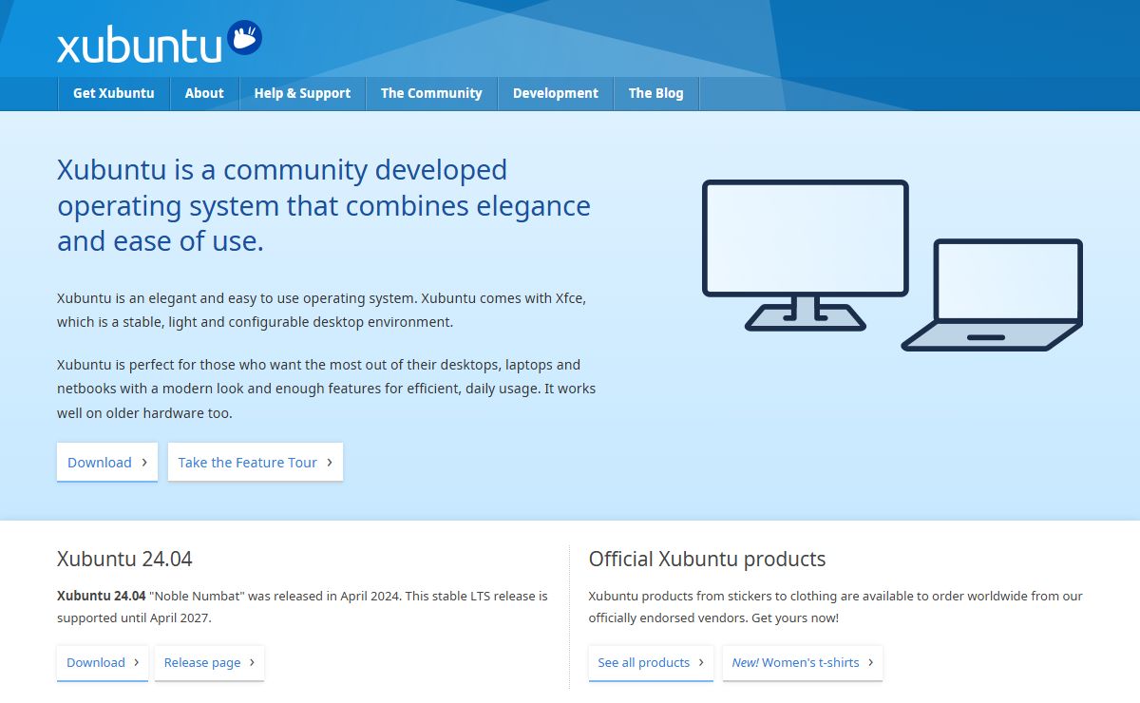Click the paragraph about older hardware
Viewport: 1140px width, 703px height.
pyautogui.click(x=326, y=389)
